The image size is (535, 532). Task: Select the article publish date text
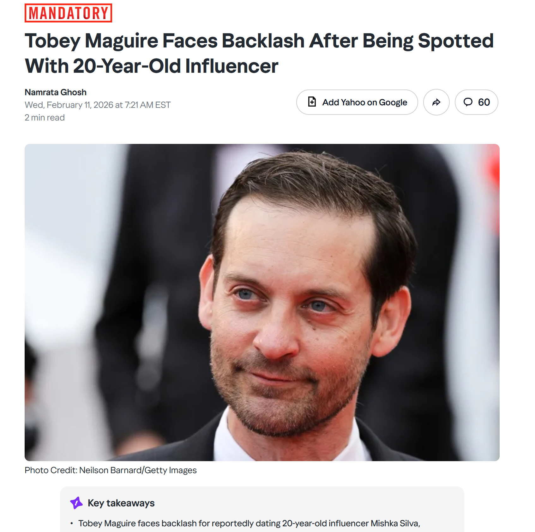(98, 105)
